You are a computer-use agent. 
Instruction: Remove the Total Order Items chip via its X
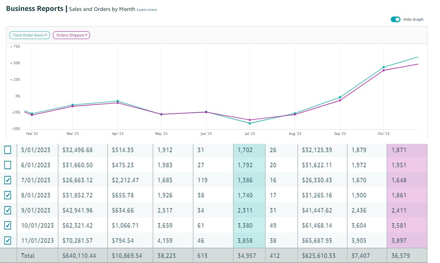(x=46, y=35)
